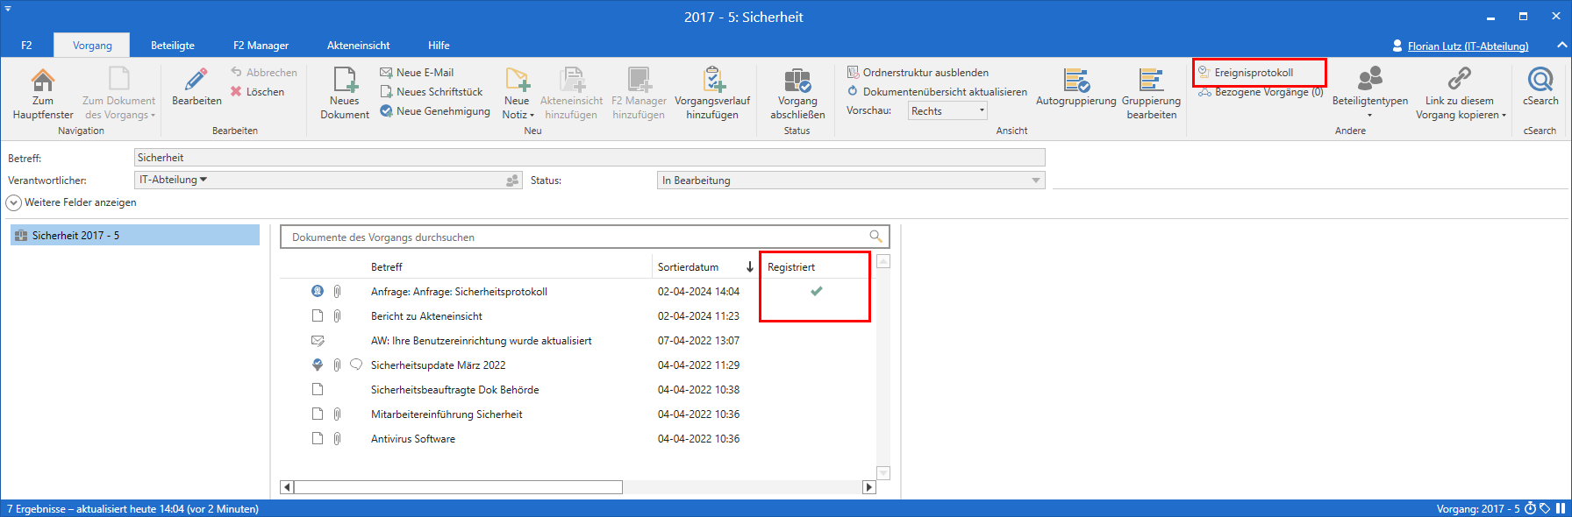Click the Bearbeiten pencil icon
The height and width of the screenshot is (517, 1572).
point(196,81)
